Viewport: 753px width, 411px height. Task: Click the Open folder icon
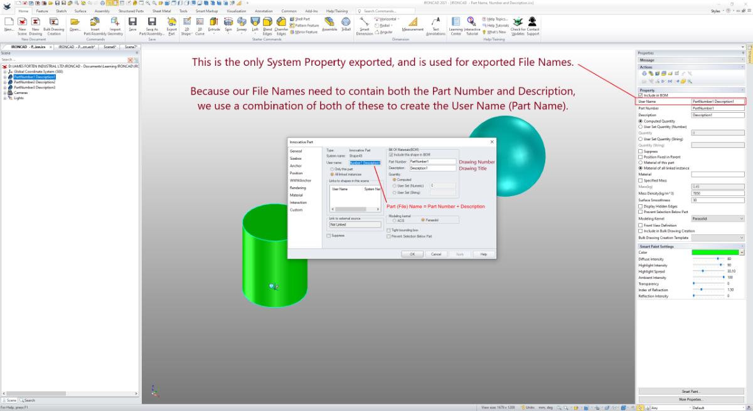[75, 21]
